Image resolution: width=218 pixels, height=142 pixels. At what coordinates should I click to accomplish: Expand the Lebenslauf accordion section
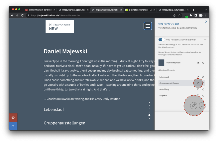click(x=54, y=109)
